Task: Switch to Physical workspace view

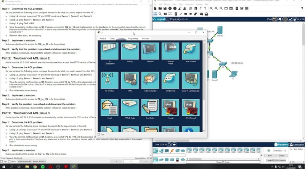Action: (x=173, y=19)
